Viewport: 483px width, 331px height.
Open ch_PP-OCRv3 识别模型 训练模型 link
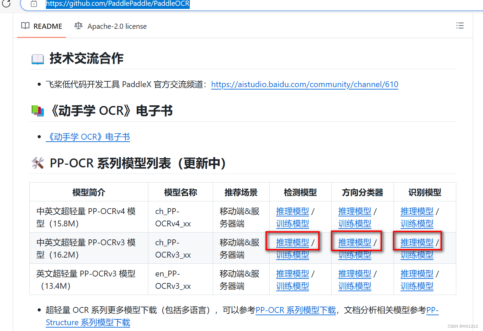[x=417, y=255]
